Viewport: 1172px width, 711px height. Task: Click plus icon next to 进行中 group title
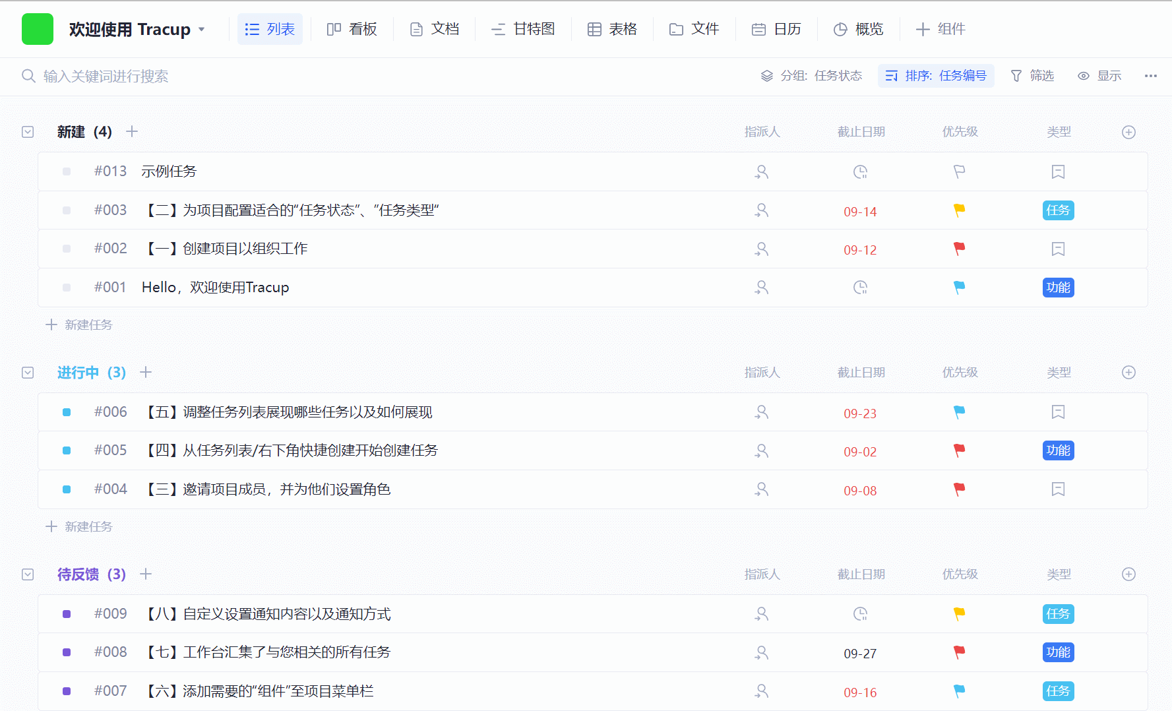[x=146, y=373]
